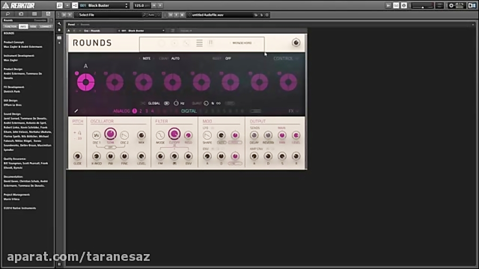Click the wrench edit mode icon

[x=59, y=24]
